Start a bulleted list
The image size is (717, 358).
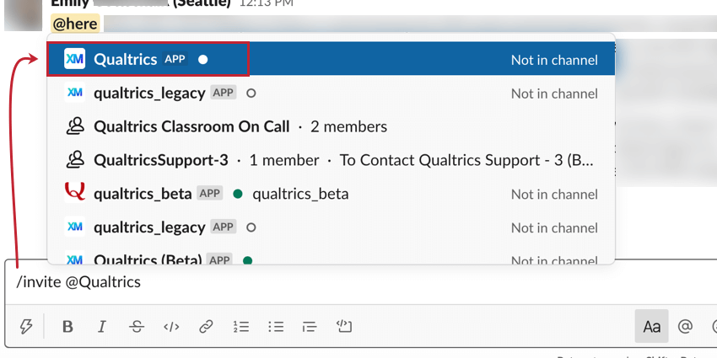pos(275,327)
